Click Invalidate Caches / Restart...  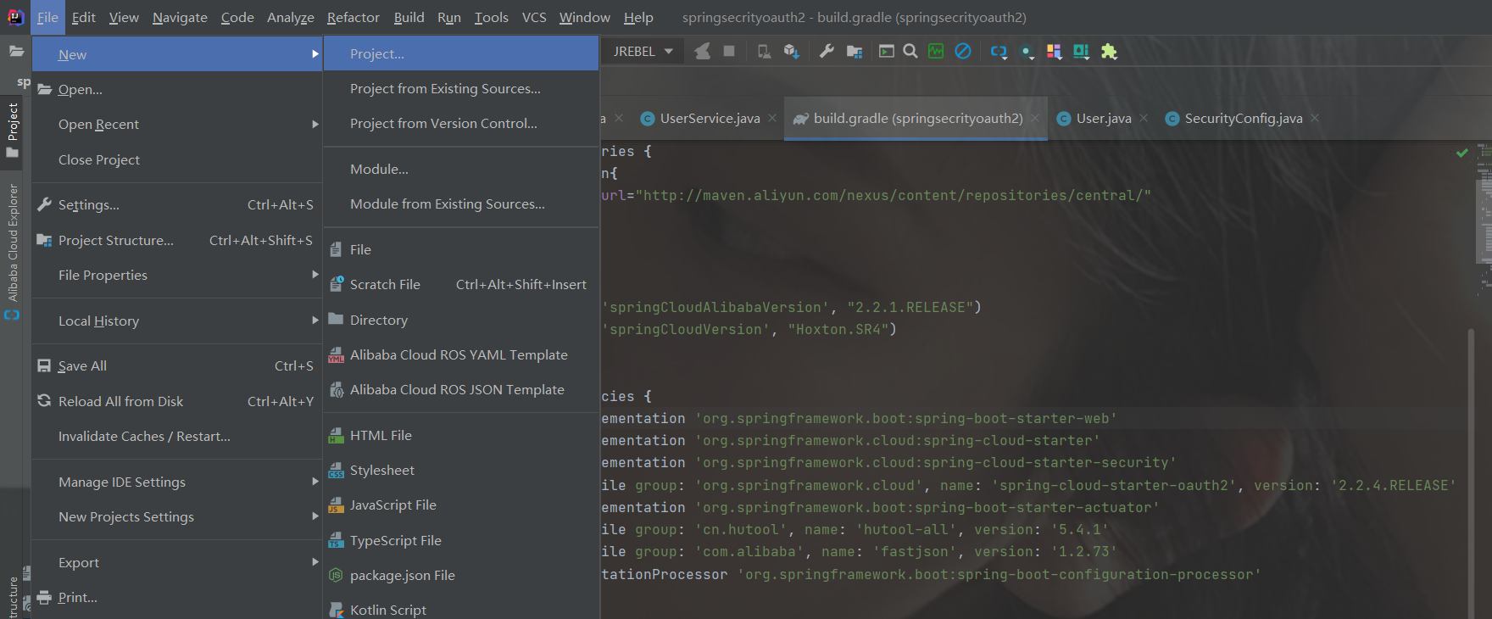[177, 436]
